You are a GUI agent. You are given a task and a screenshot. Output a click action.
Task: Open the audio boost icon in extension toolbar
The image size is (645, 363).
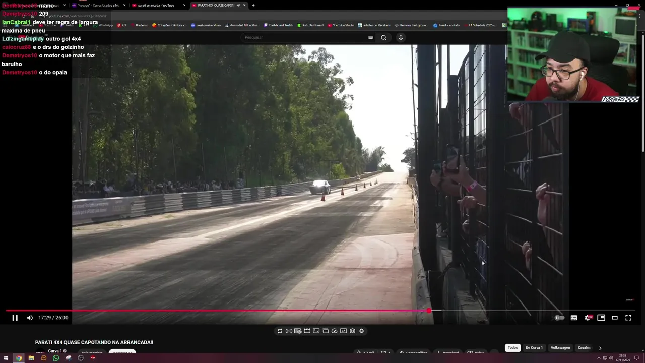click(x=289, y=331)
